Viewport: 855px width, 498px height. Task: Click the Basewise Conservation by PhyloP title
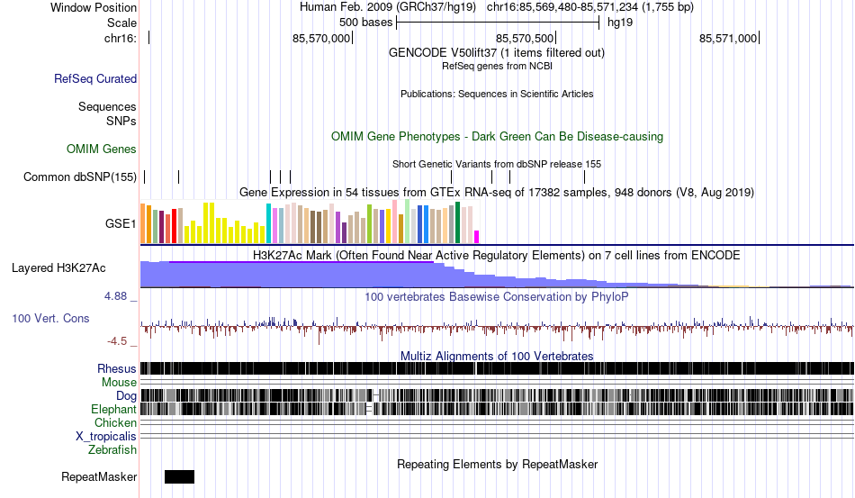tap(497, 296)
